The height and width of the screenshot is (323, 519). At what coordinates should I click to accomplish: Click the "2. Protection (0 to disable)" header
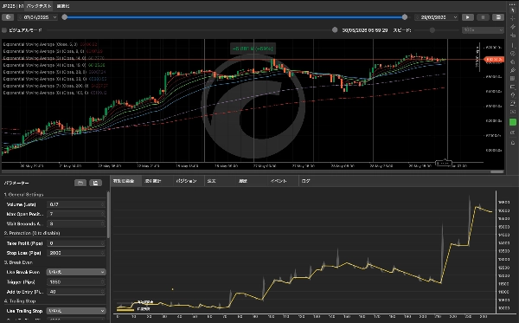(x=32, y=233)
